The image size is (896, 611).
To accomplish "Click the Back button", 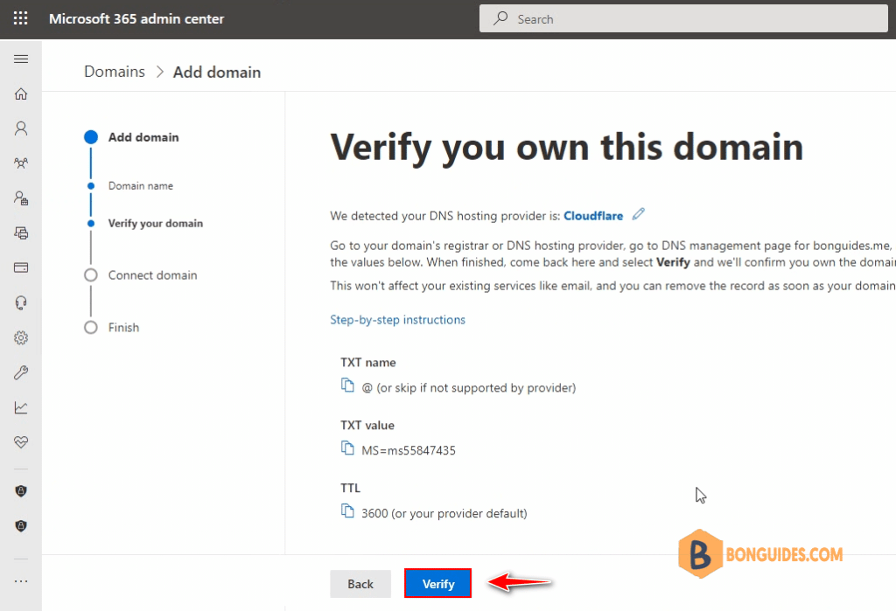I will click(360, 584).
